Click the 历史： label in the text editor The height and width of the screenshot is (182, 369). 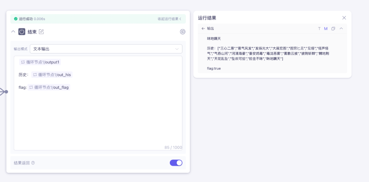[x=24, y=75]
